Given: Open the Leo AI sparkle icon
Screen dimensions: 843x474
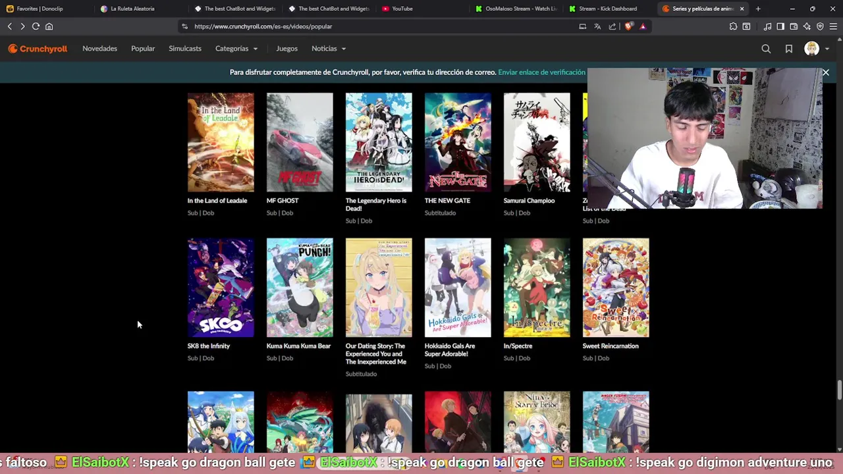Looking at the screenshot, I should (x=807, y=26).
